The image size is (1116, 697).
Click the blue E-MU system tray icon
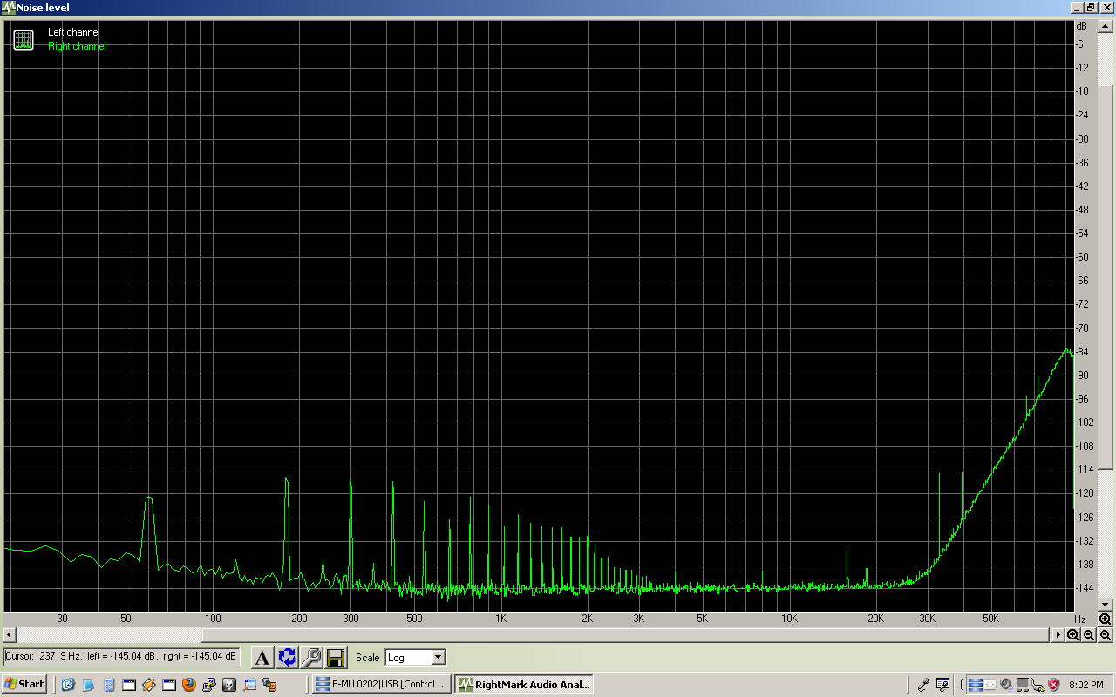[x=976, y=685]
